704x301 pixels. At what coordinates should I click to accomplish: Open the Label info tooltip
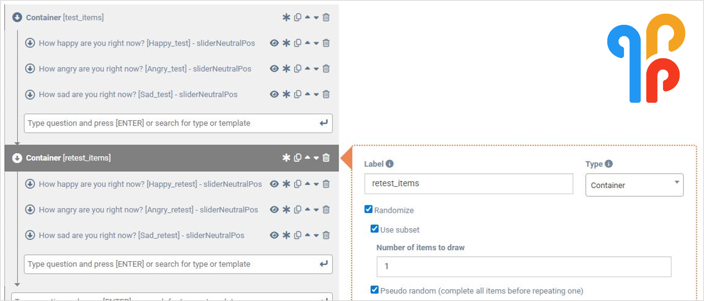[x=390, y=164]
